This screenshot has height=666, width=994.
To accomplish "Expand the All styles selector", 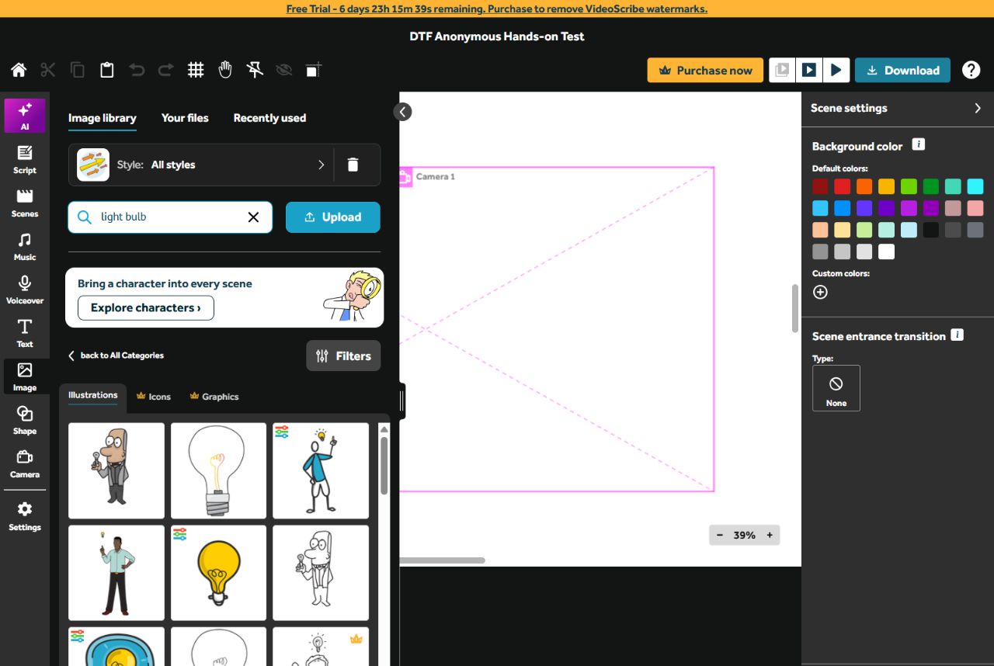I will point(201,165).
